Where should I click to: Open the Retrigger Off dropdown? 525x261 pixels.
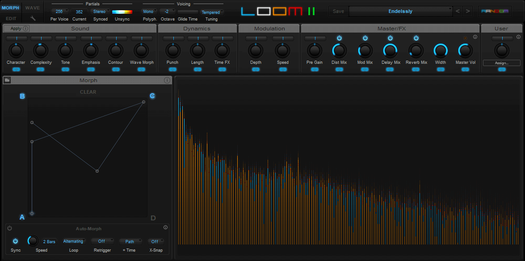(x=102, y=241)
